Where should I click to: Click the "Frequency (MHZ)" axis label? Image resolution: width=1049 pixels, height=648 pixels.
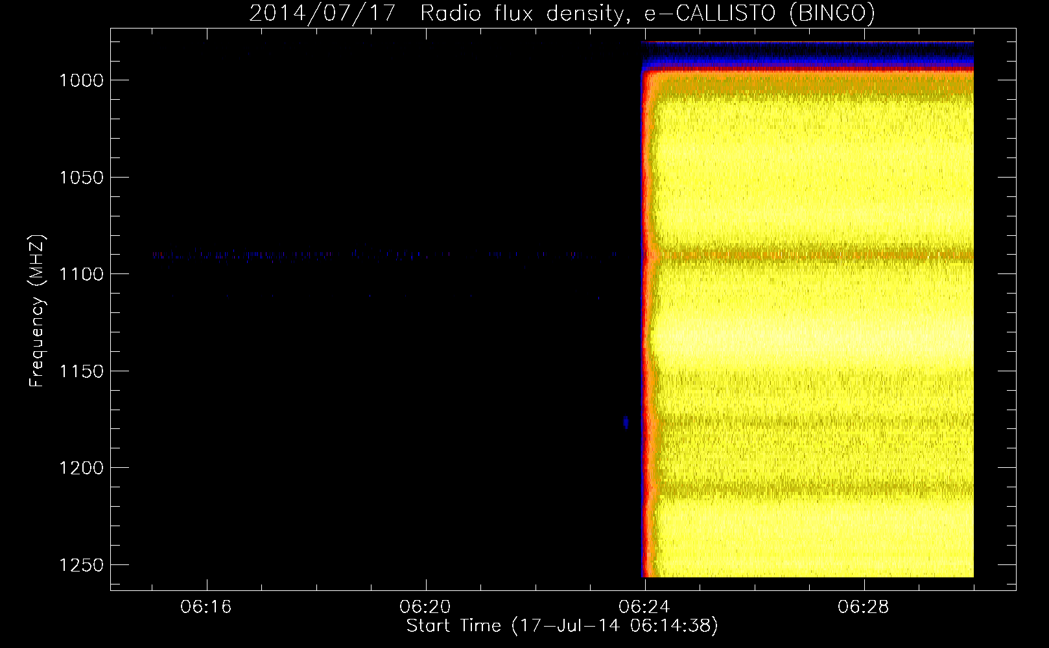click(x=37, y=311)
